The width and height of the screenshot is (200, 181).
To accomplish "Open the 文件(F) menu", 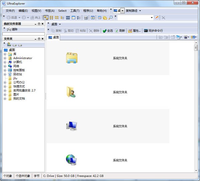I will (x=10, y=11).
